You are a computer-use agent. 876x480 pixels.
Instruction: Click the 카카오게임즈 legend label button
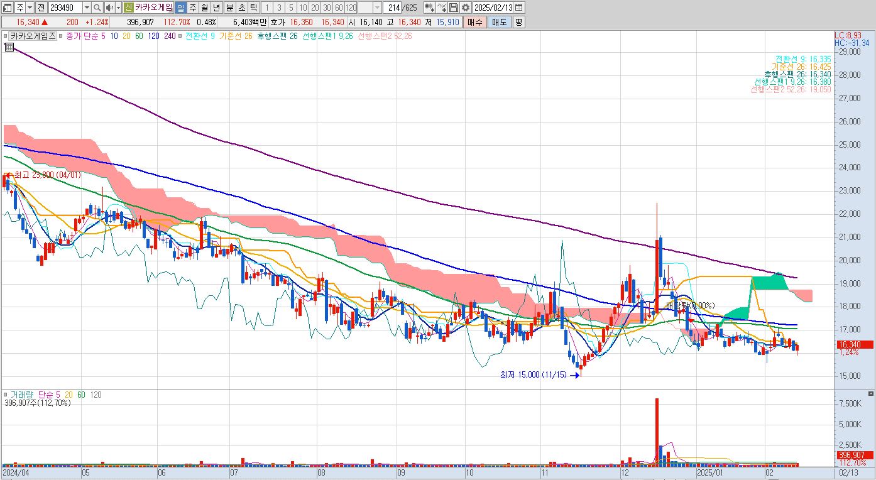click(x=33, y=36)
